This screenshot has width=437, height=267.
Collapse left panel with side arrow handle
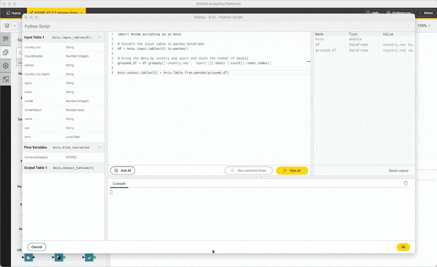[x=106, y=136]
